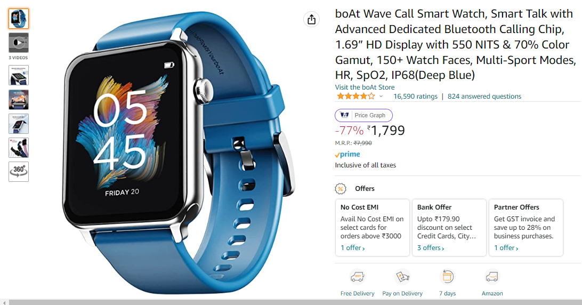Expand 3 offers under Bank Offer
Image resolution: width=582 pixels, height=305 pixels.
tap(431, 248)
